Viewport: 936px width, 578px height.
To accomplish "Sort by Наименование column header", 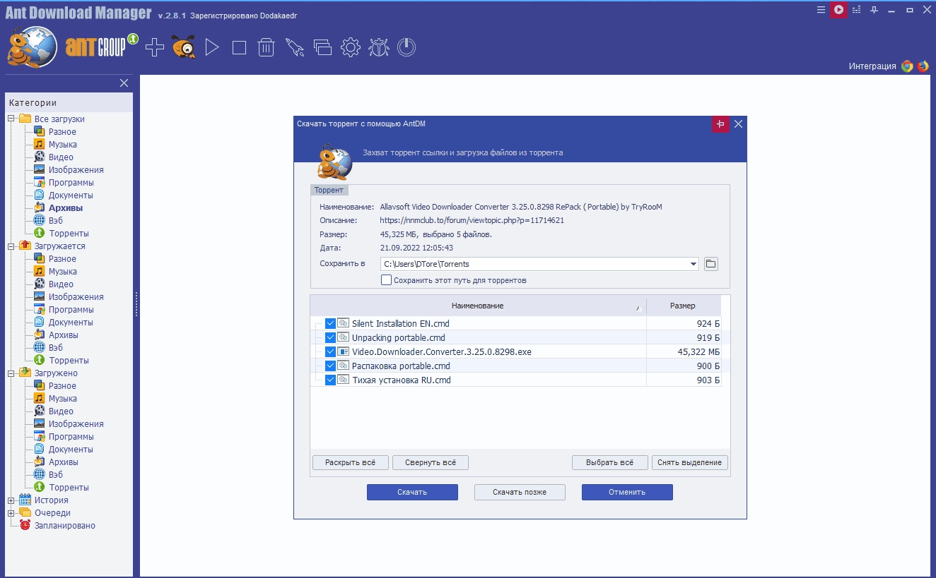I will pos(478,306).
